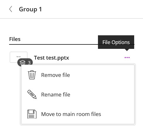The height and width of the screenshot is (139, 143).
Task: Click the Files section heading
Action: click(15, 39)
